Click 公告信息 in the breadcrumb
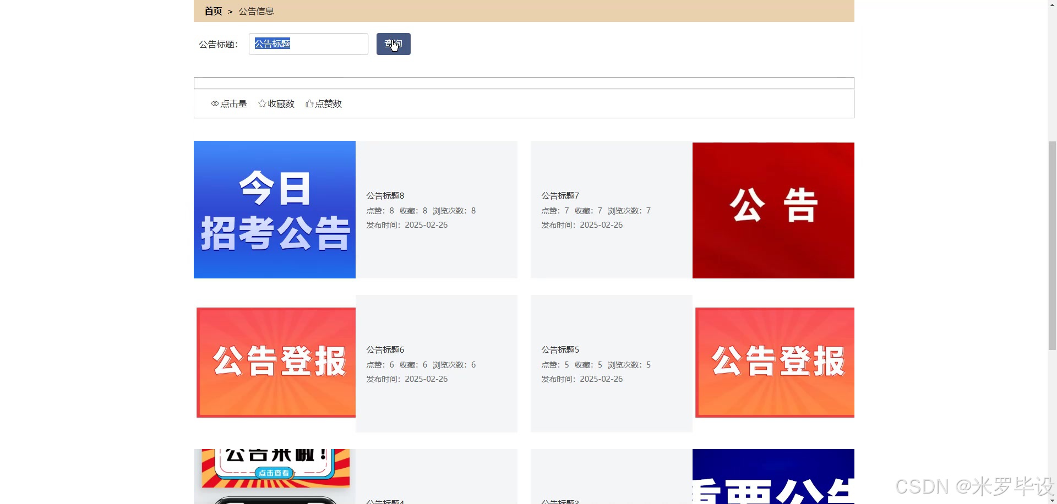 256,11
